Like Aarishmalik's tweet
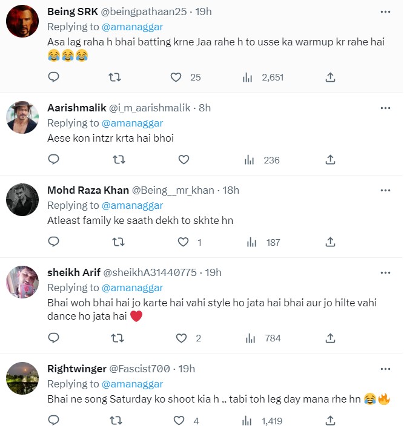The image size is (404, 431). coord(184,160)
